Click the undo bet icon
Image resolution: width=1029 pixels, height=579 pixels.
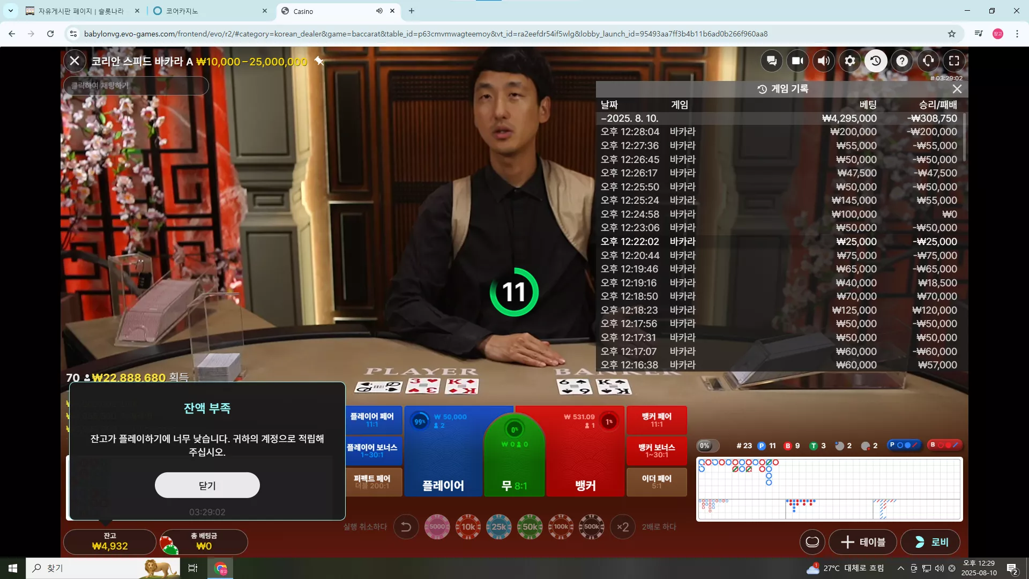[x=406, y=527]
